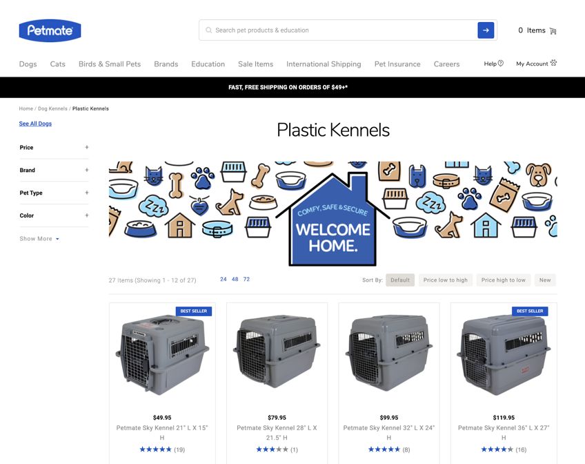This screenshot has height=464, width=585.
Task: Open Birds & Small Pets menu
Action: point(110,64)
